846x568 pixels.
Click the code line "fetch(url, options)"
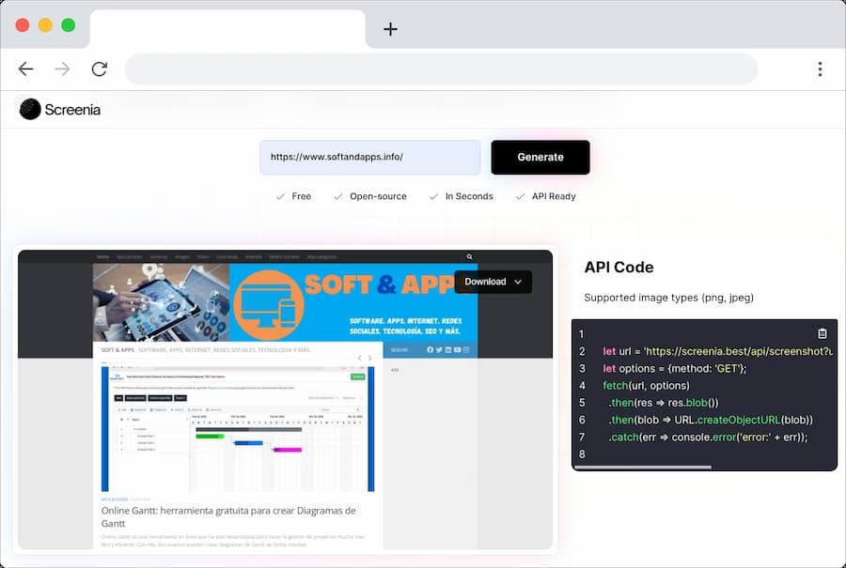click(x=646, y=386)
